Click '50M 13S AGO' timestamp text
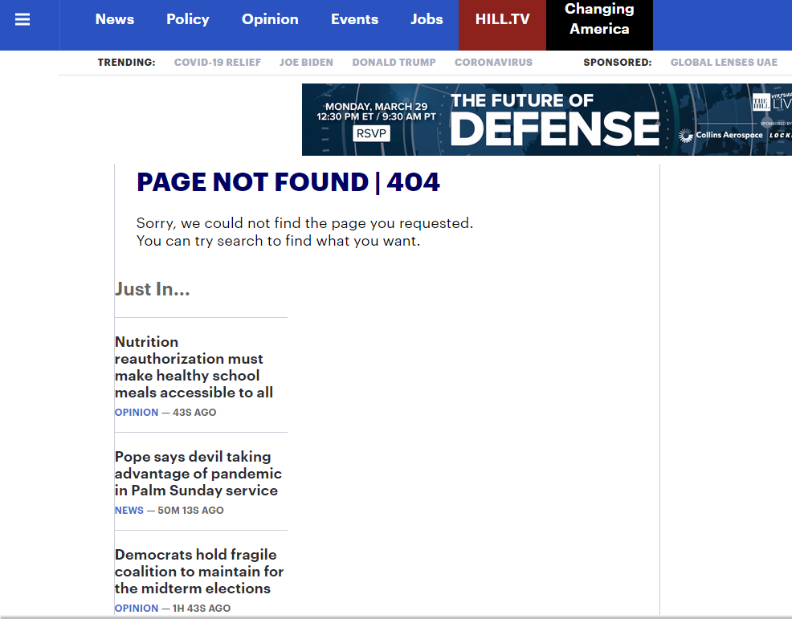Screen dimensions: 792x619 [x=190, y=511]
